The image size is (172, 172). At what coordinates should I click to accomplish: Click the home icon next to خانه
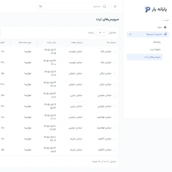pos(165,27)
